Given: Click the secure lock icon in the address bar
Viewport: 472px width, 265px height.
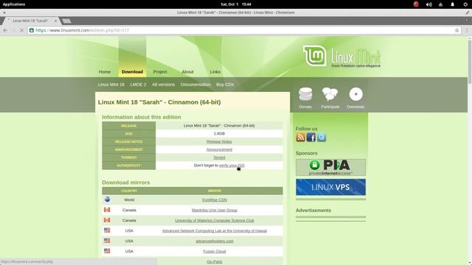Looking at the screenshot, I should tap(32, 30).
